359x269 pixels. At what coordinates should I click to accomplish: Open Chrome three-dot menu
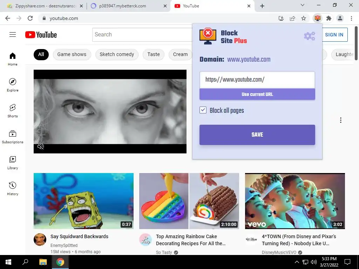351,18
